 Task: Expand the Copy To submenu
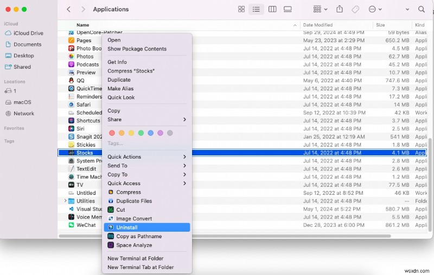click(147, 174)
